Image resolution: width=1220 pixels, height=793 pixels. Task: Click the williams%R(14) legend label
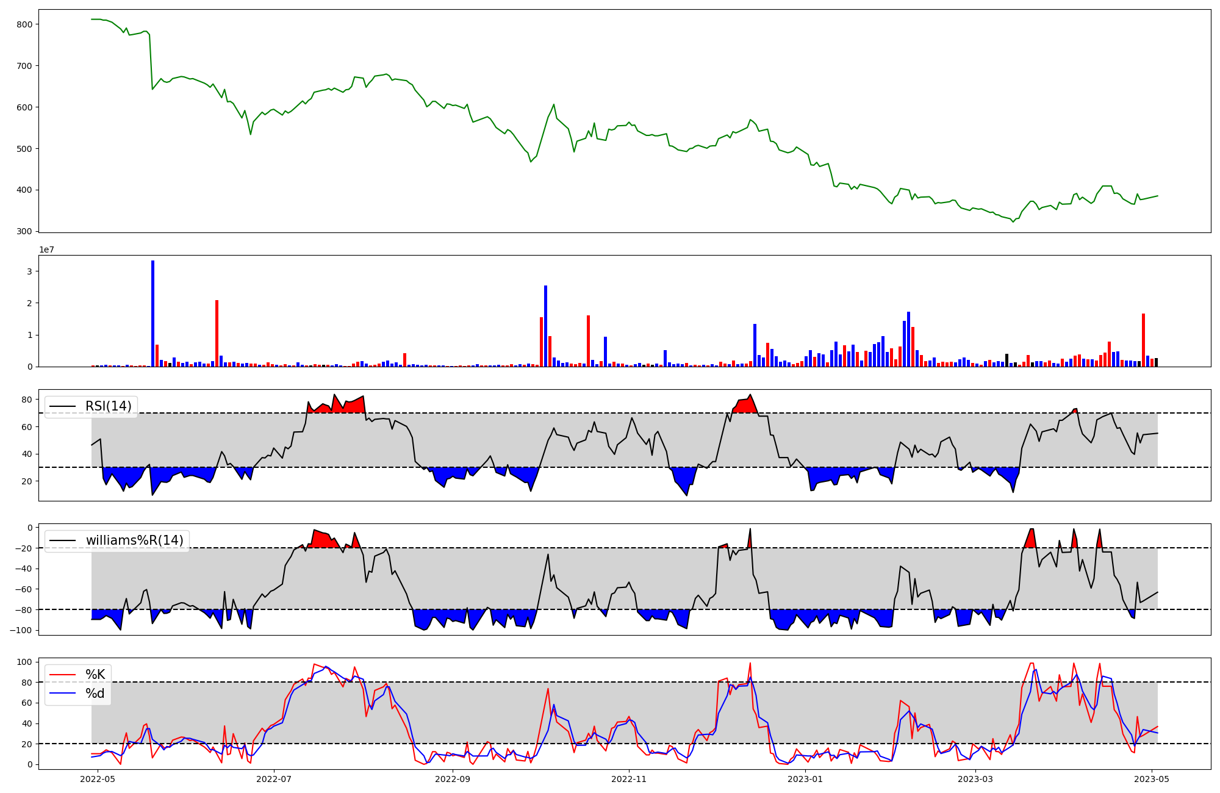click(134, 540)
